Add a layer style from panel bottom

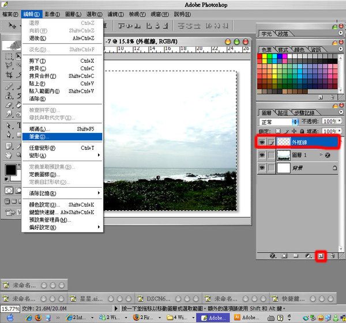272,254
